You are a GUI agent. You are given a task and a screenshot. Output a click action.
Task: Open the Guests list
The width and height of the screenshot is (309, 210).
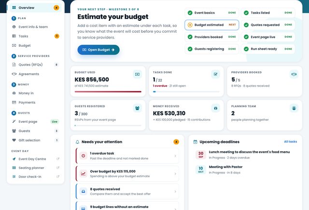click(35, 131)
